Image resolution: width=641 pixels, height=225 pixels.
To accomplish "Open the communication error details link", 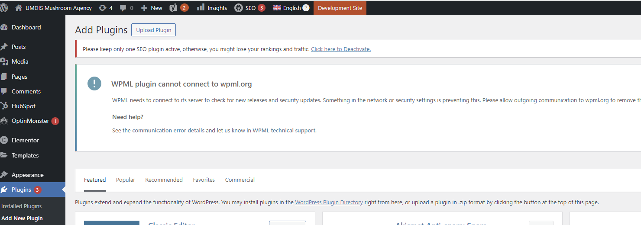I will 168,130.
